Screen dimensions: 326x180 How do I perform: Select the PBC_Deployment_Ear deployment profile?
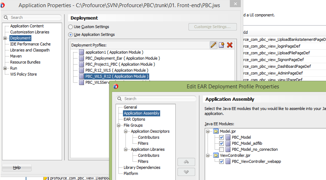point(123,58)
